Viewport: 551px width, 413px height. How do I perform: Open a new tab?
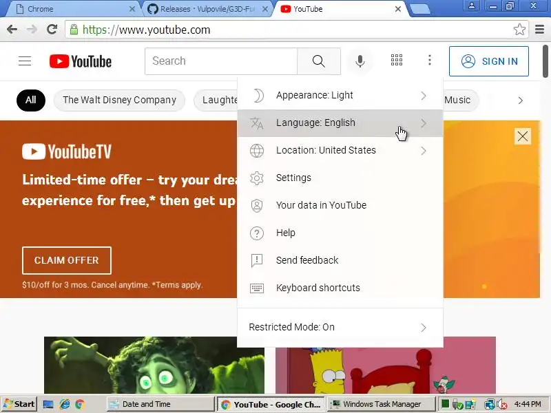pyautogui.click(x=421, y=10)
